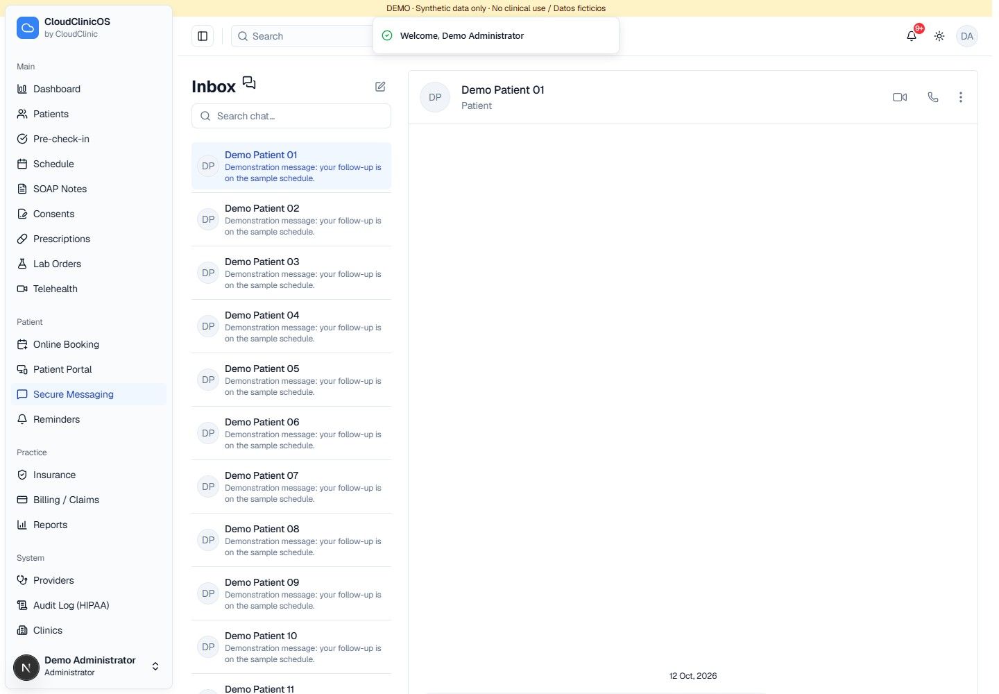Expand the Demo Administrator account switcher
Viewport: 999px width, 694px height.
155,666
